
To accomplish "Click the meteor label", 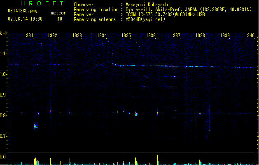I will point(58,13).
